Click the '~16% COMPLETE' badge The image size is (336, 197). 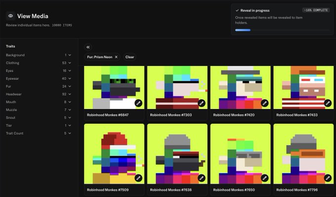(x=316, y=10)
